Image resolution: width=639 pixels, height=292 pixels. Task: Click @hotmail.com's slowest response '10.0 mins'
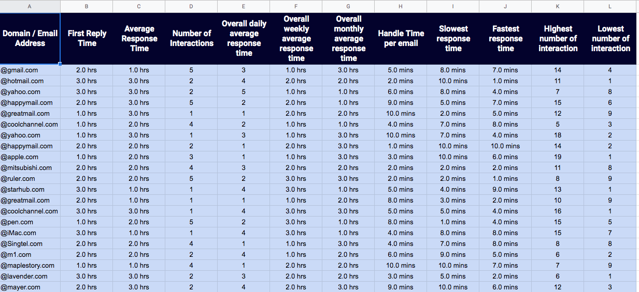point(453,81)
